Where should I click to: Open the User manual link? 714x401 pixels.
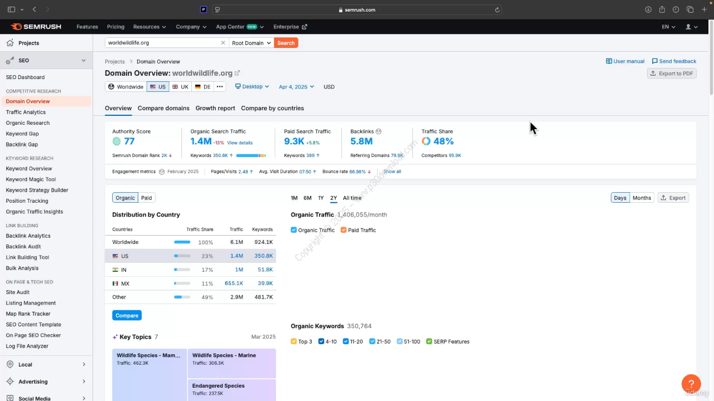coord(625,61)
